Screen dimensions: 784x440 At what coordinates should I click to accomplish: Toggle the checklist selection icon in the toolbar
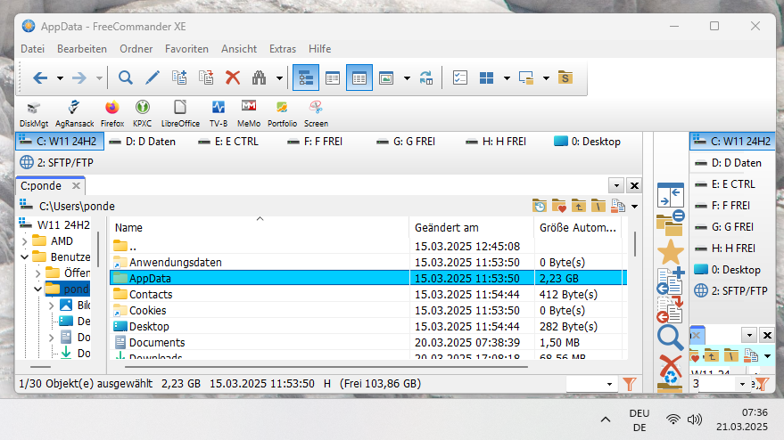point(459,77)
